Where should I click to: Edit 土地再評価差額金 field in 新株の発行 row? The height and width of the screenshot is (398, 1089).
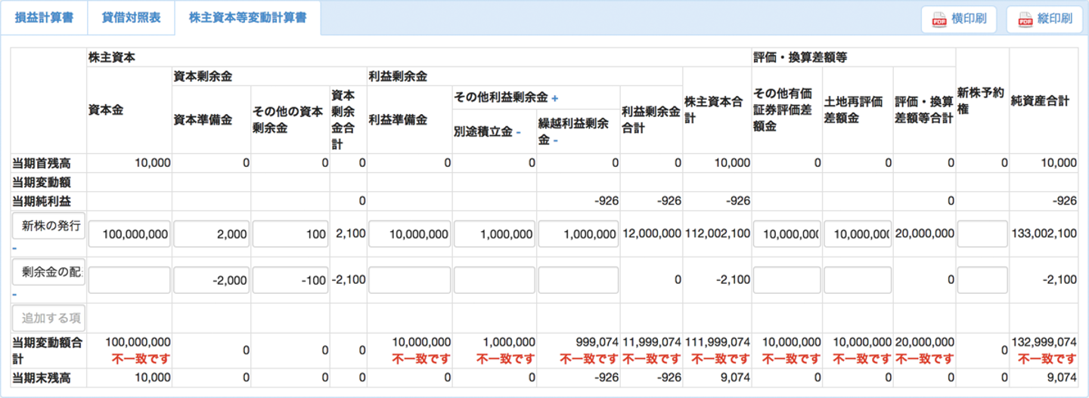pos(858,234)
